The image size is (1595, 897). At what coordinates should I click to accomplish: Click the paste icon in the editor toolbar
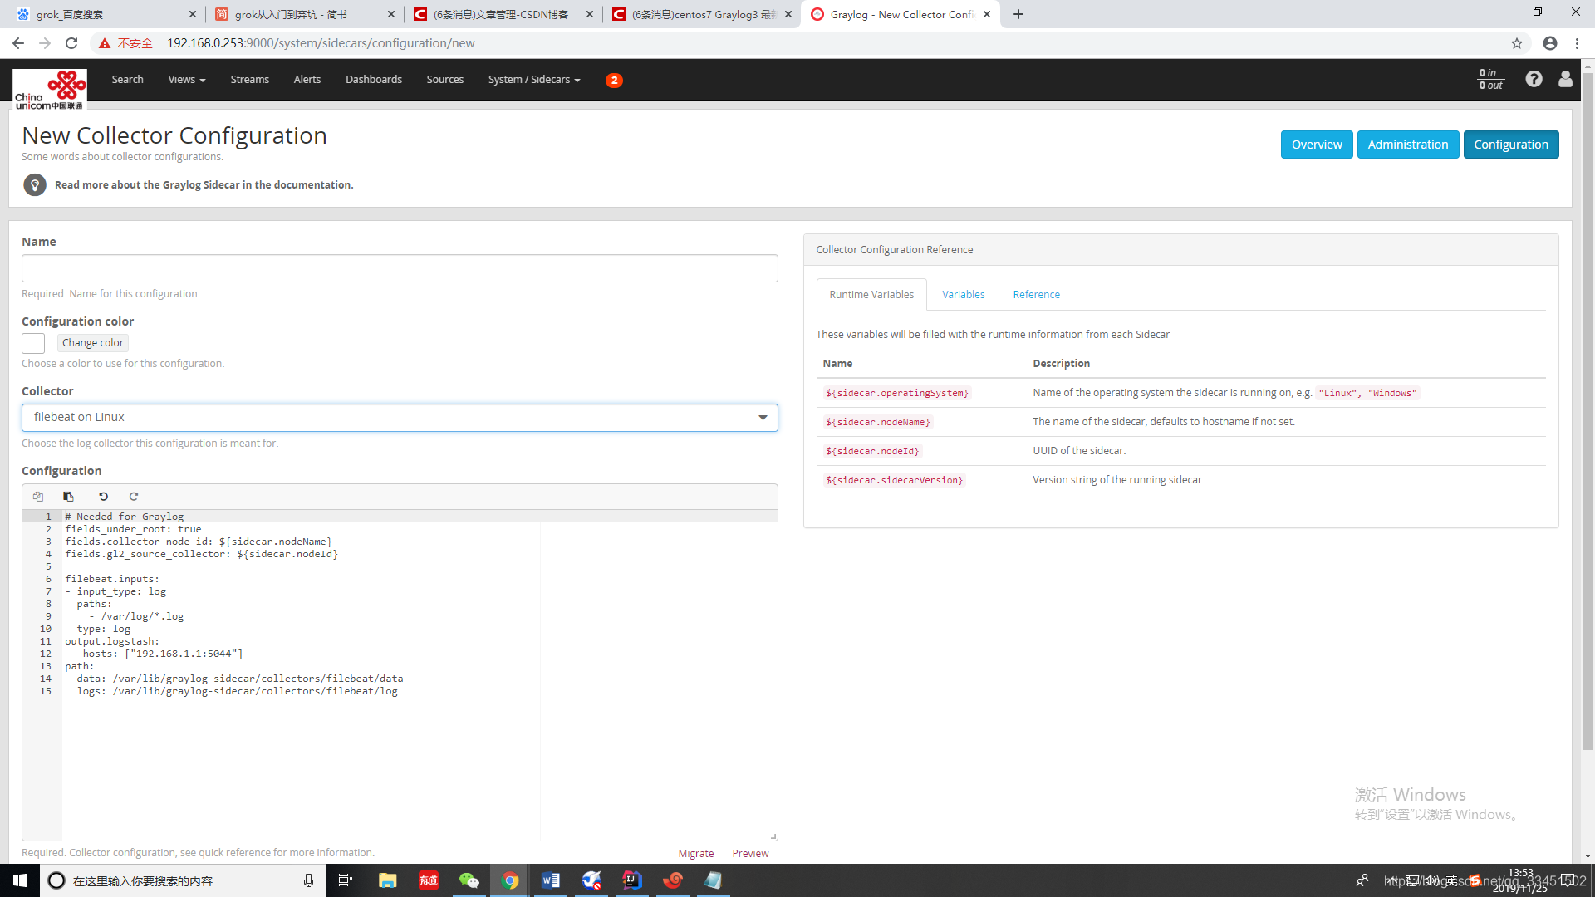[69, 497]
